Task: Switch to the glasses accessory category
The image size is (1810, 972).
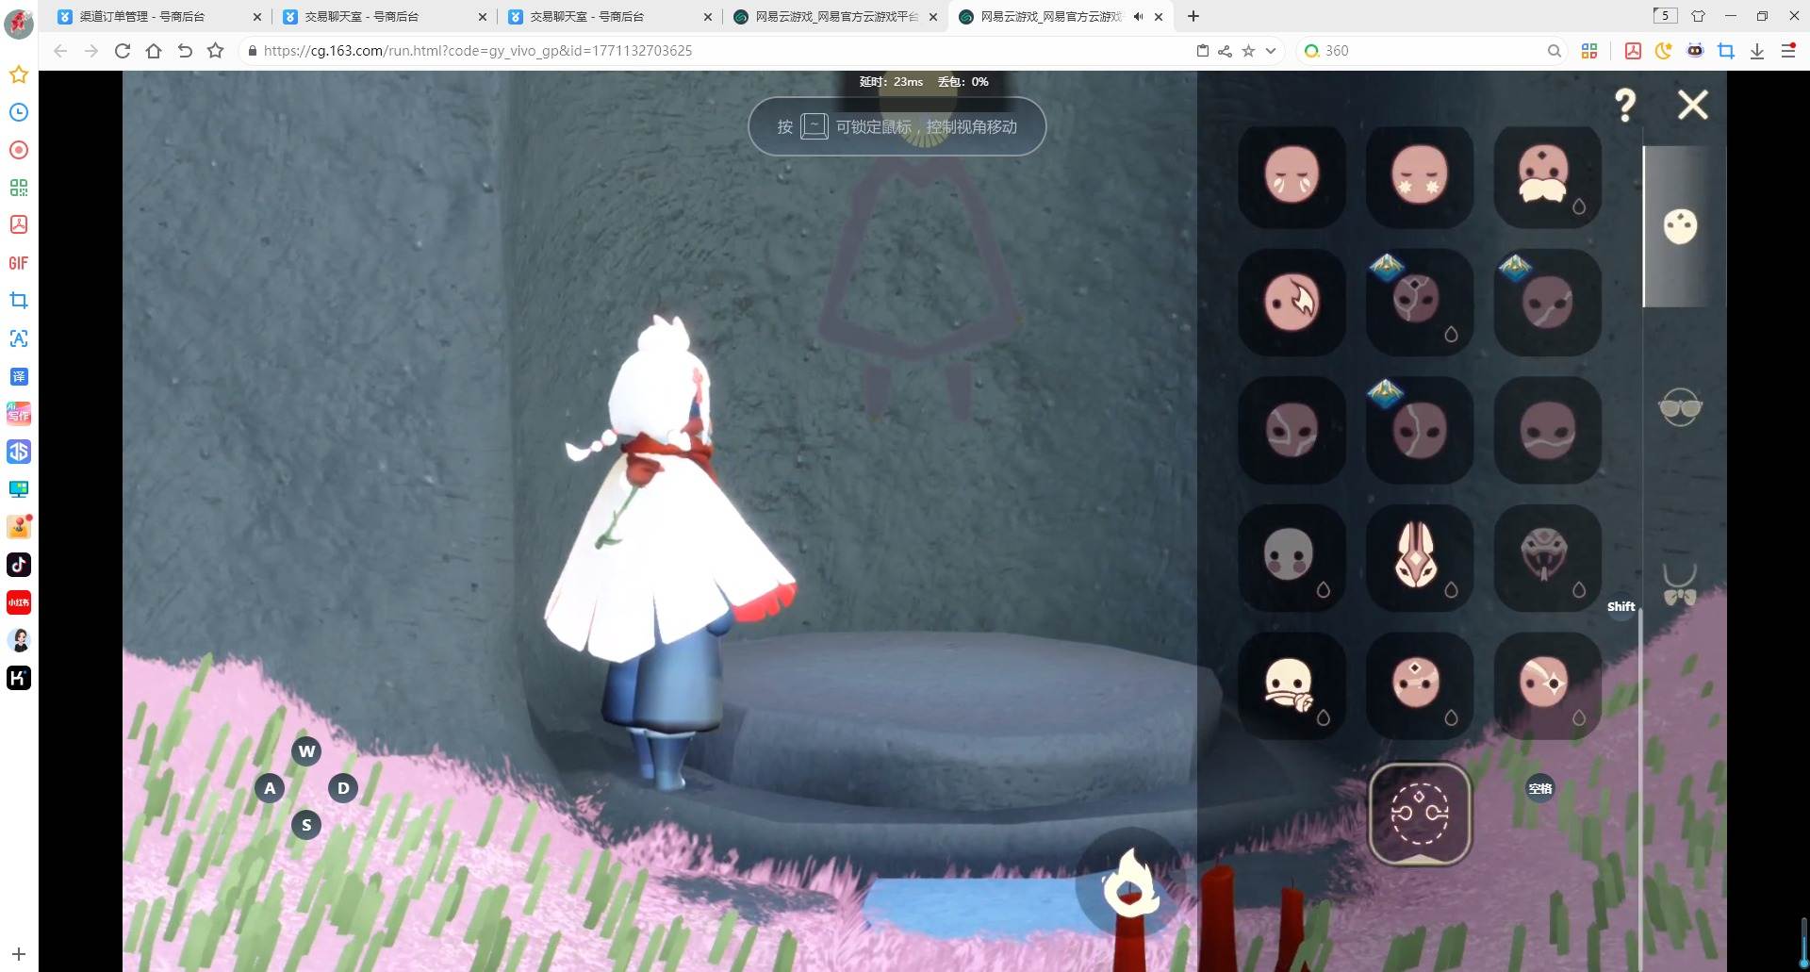Action: click(1680, 407)
